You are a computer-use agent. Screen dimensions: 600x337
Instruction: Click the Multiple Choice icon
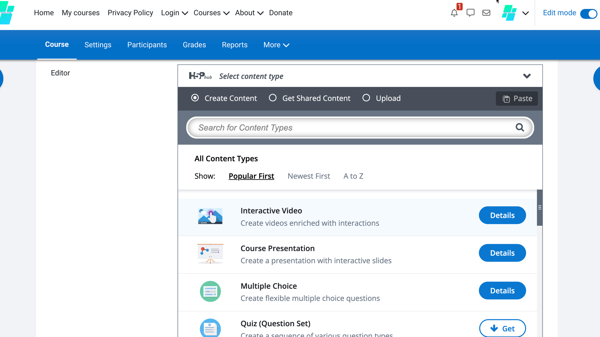pyautogui.click(x=210, y=291)
